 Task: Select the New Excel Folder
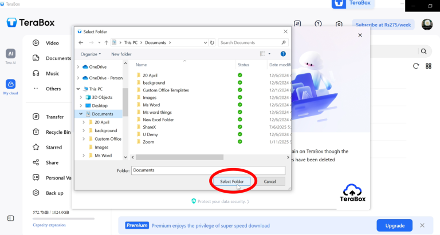click(x=158, y=120)
